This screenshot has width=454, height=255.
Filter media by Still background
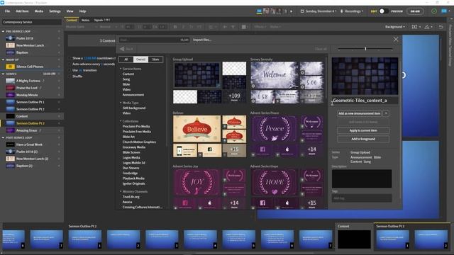pyautogui.click(x=134, y=108)
